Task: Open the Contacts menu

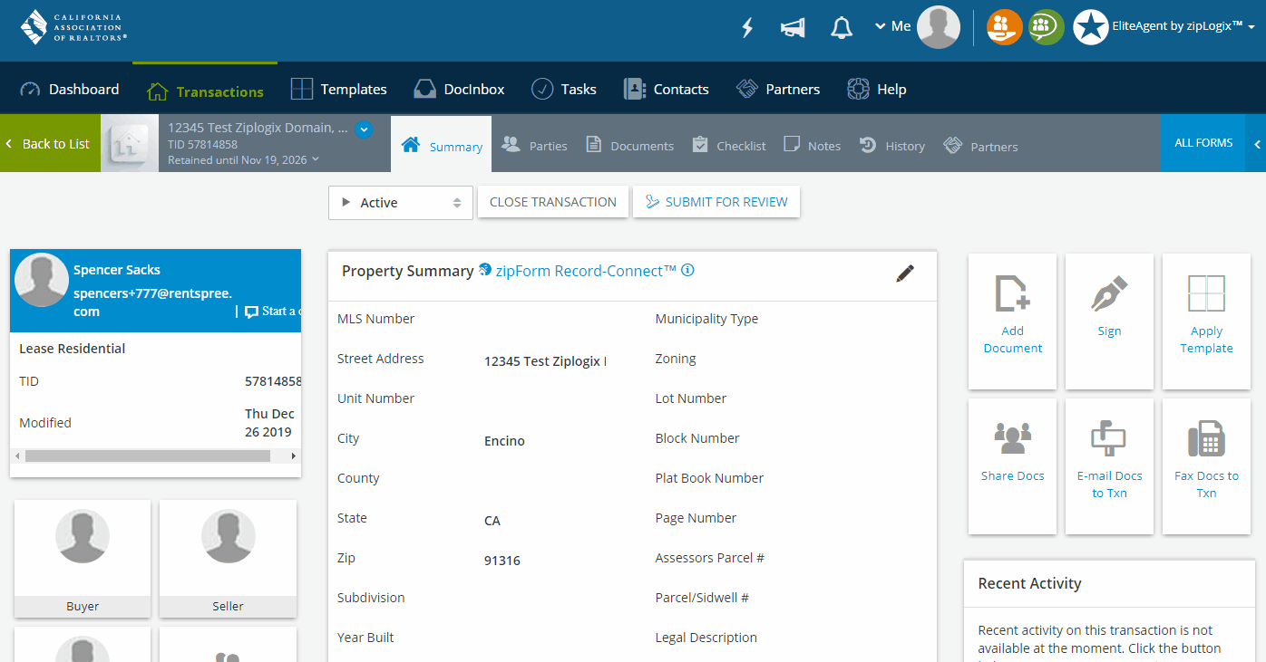Action: tap(667, 89)
